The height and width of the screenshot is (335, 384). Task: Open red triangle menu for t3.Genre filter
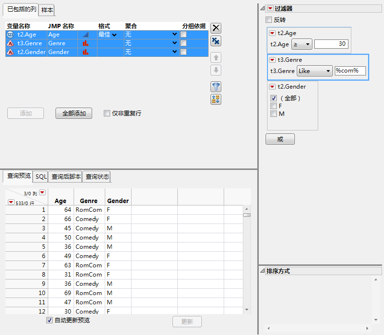pyautogui.click(x=272, y=60)
